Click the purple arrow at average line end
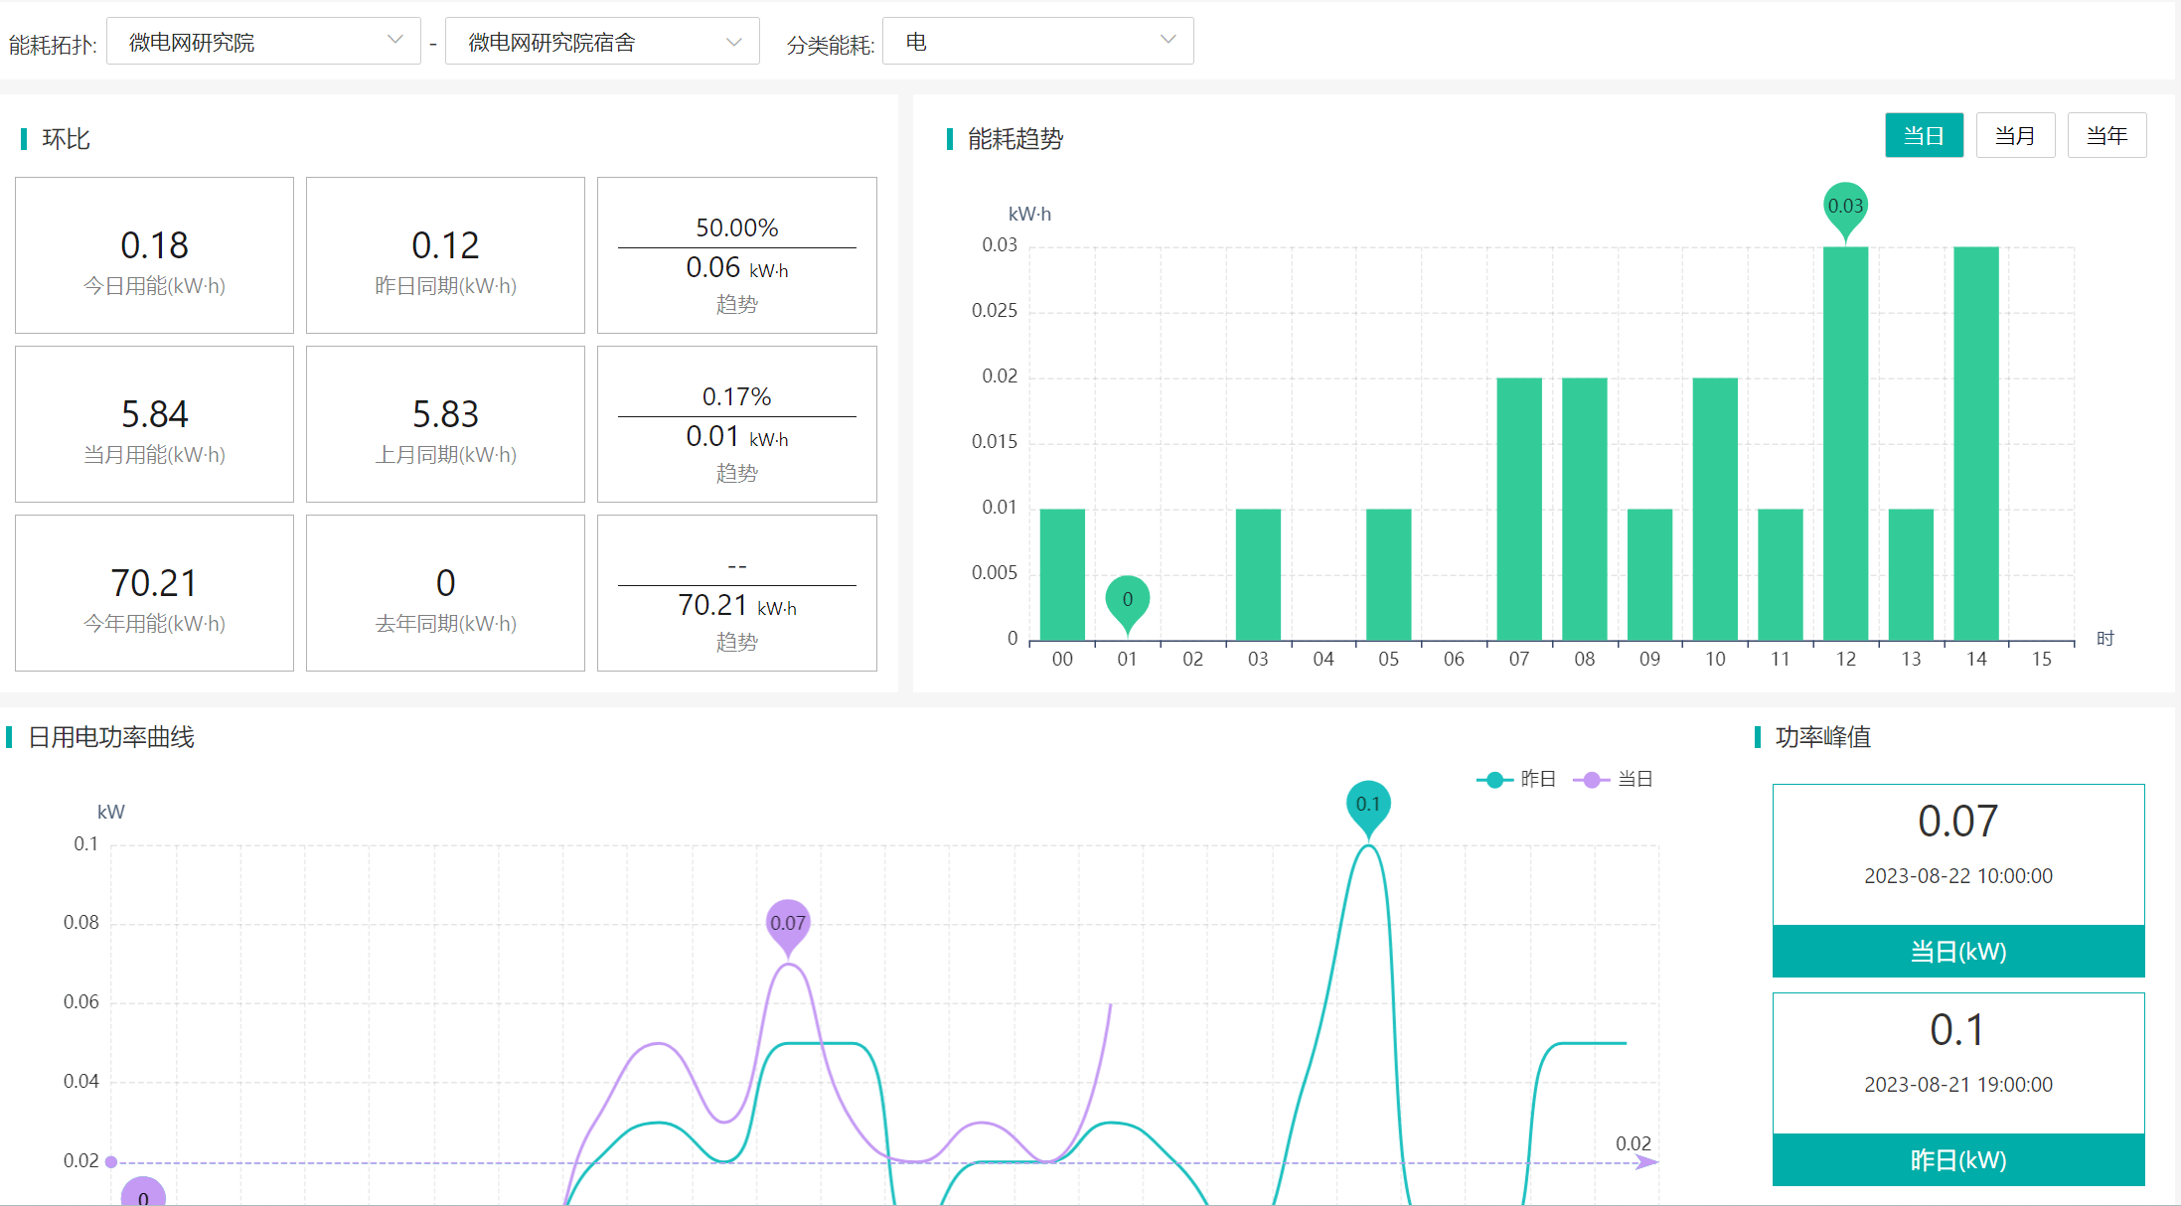The width and height of the screenshot is (2181, 1206). (1646, 1162)
